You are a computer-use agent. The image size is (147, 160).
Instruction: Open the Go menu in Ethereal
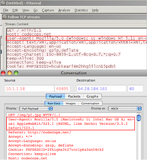pyautogui.click(x=36, y=10)
